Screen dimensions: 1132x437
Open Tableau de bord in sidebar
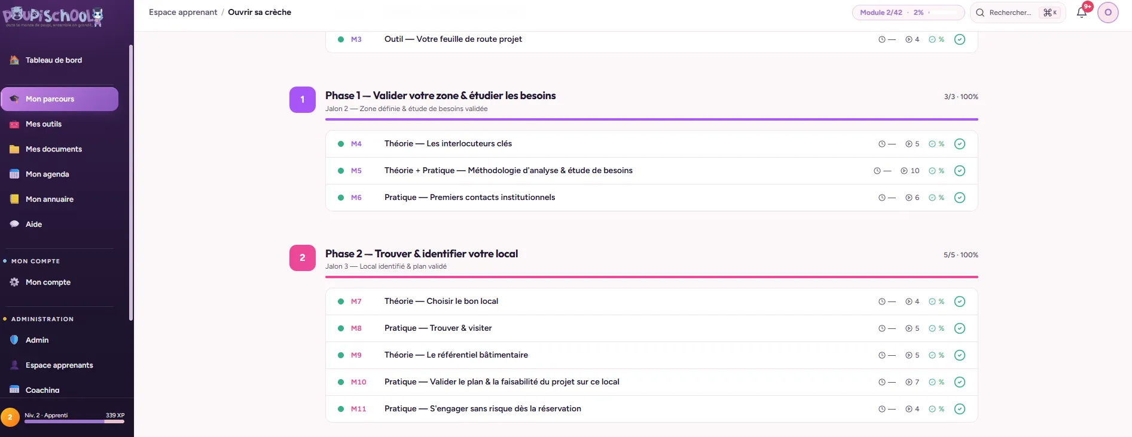60,60
